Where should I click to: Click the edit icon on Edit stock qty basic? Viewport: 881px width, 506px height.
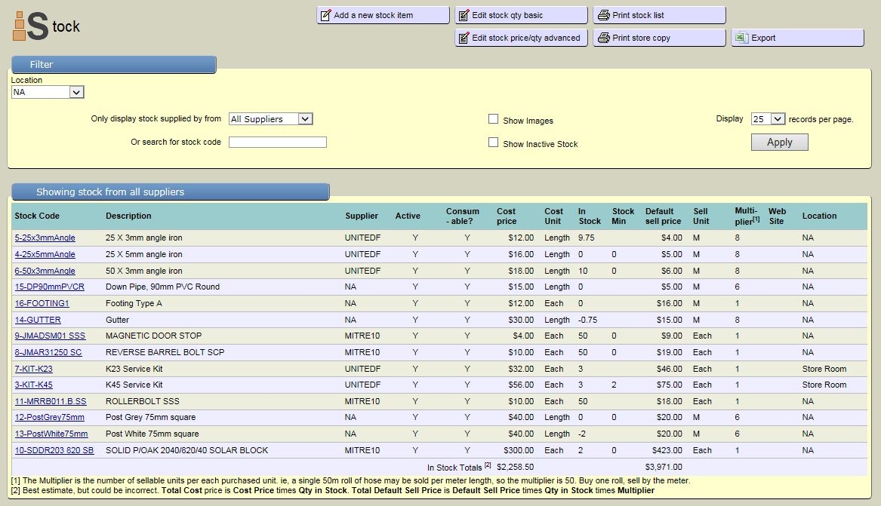click(464, 16)
